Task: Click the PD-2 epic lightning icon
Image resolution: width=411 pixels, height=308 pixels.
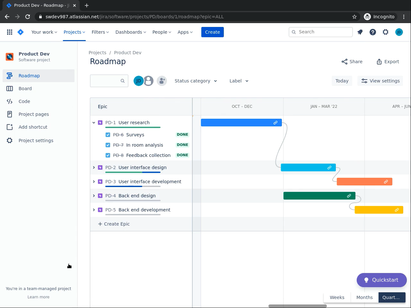Action: point(100,167)
